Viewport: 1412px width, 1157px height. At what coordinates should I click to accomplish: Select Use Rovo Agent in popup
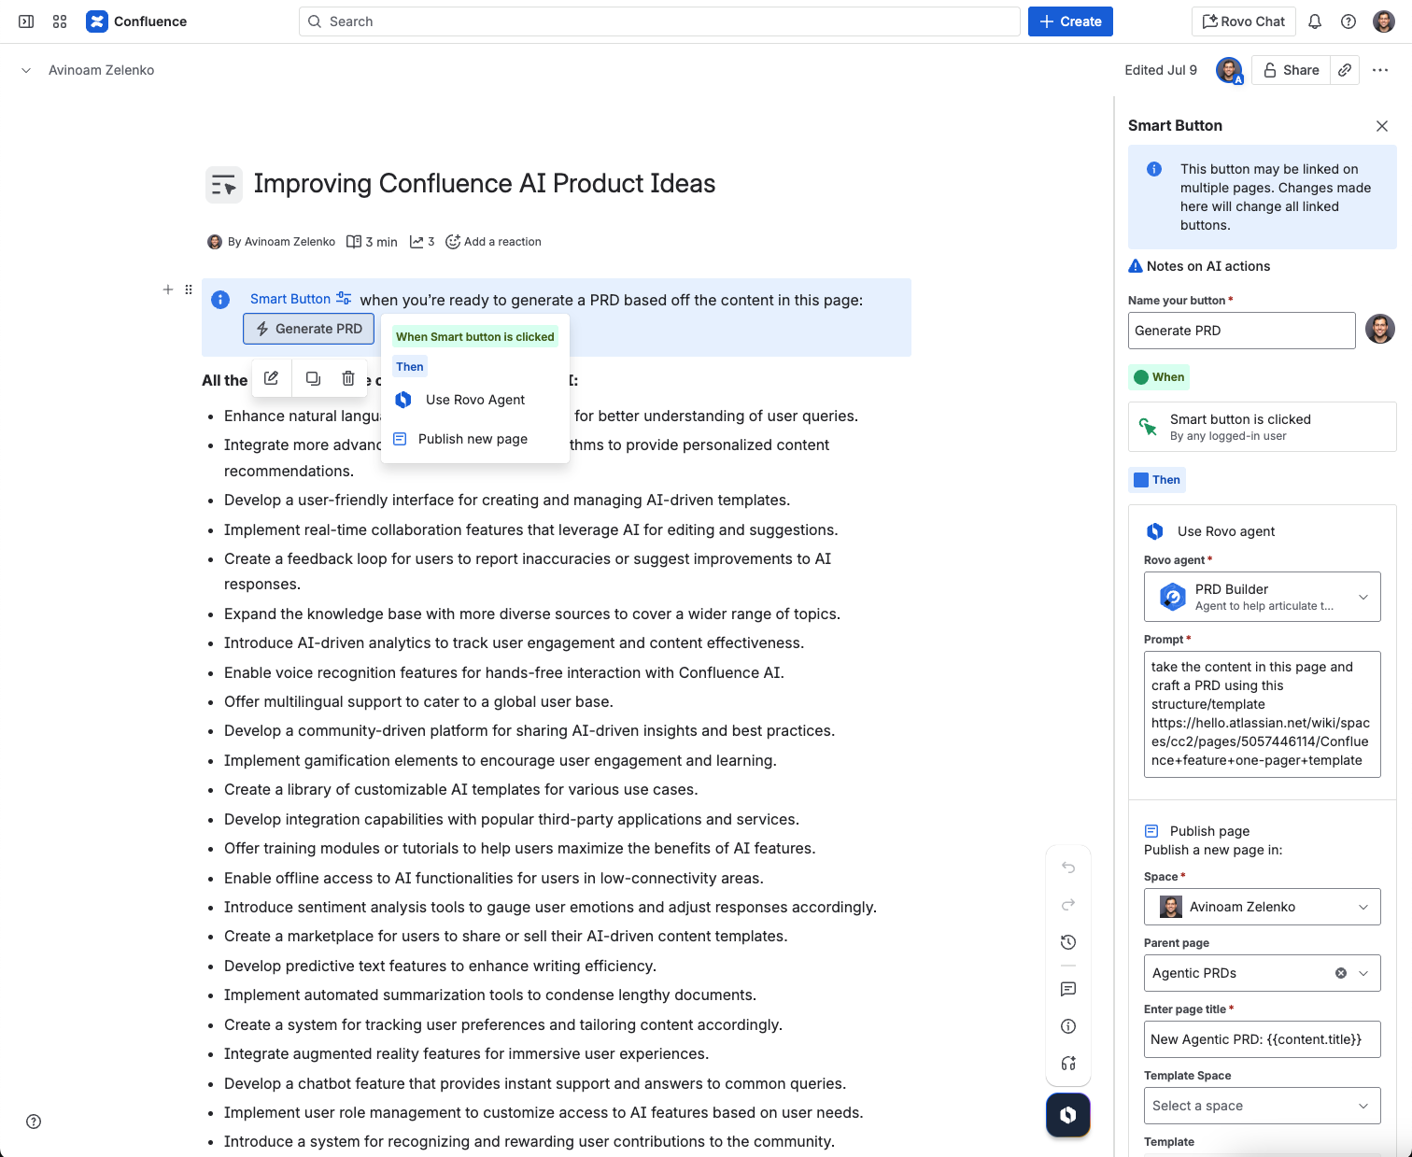click(x=475, y=400)
